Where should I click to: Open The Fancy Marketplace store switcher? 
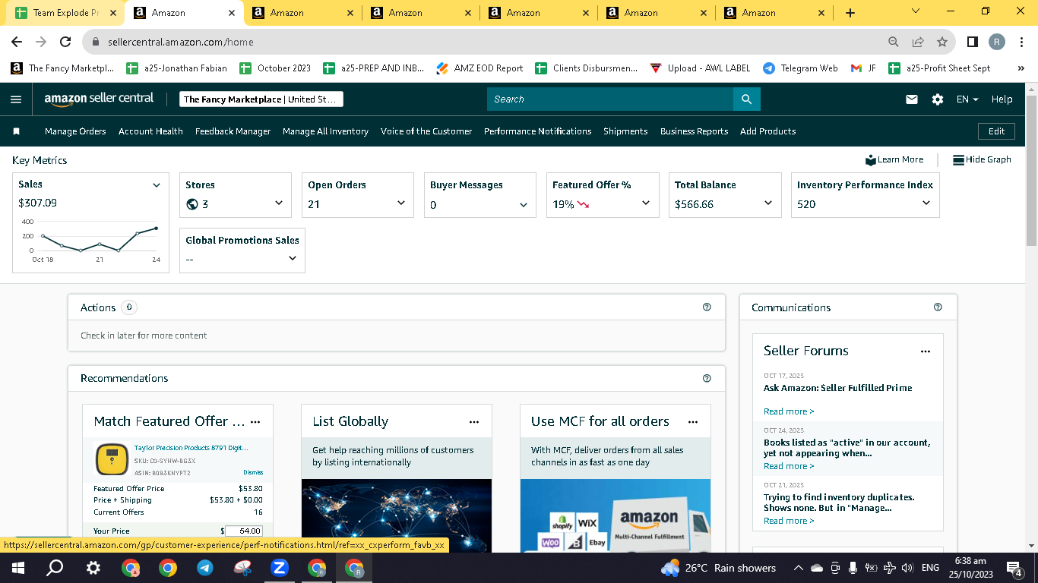[x=261, y=99]
